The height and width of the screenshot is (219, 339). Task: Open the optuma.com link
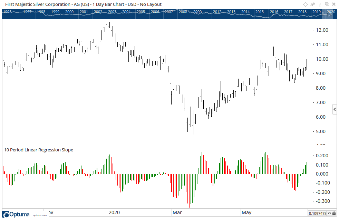click(40, 215)
